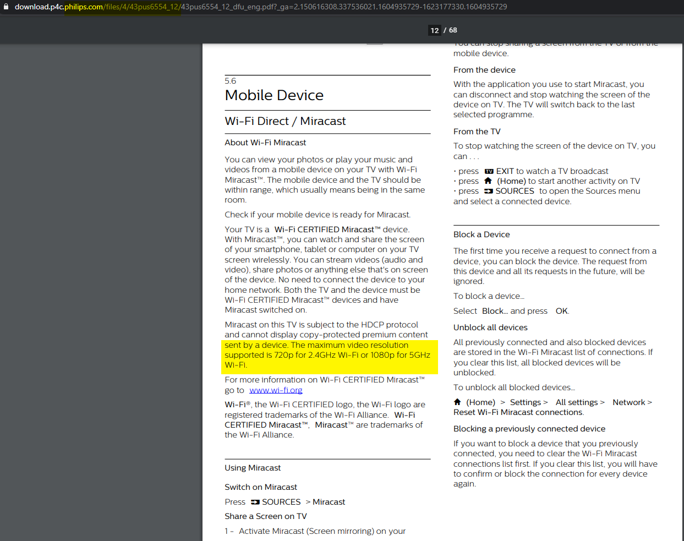684x541 pixels.
Task: Click the '/ 68' total page count
Action: [x=451, y=30]
